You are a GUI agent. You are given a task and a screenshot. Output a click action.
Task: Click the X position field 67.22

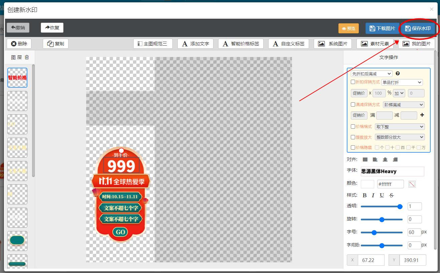click(x=371, y=260)
